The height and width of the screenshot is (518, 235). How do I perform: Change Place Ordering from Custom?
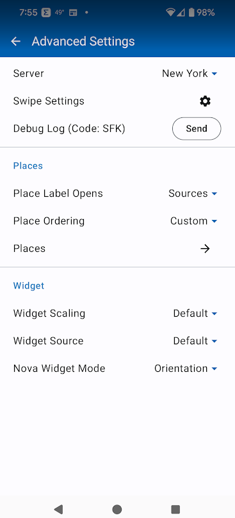(x=194, y=221)
